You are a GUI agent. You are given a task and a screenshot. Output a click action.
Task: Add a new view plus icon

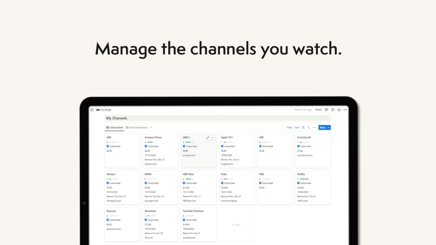pyautogui.click(x=151, y=127)
